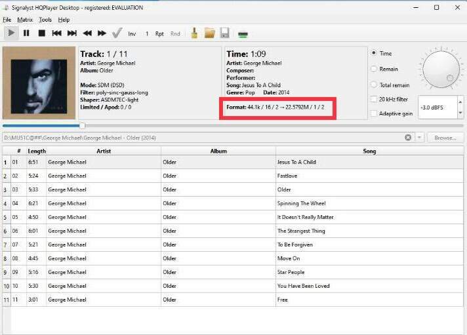Click the Format info text line
The width and height of the screenshot is (467, 335).
point(275,108)
